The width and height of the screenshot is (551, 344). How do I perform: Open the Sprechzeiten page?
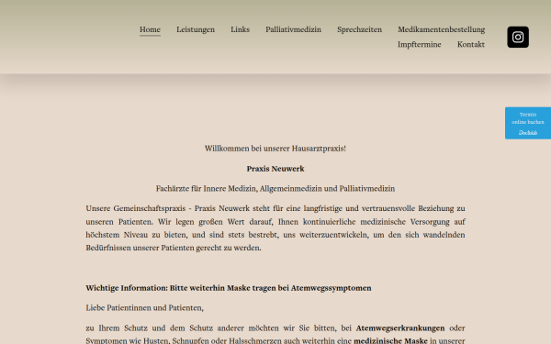(x=359, y=29)
